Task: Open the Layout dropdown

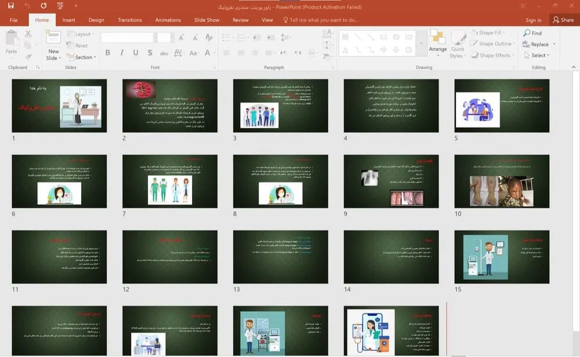Action: [81, 34]
